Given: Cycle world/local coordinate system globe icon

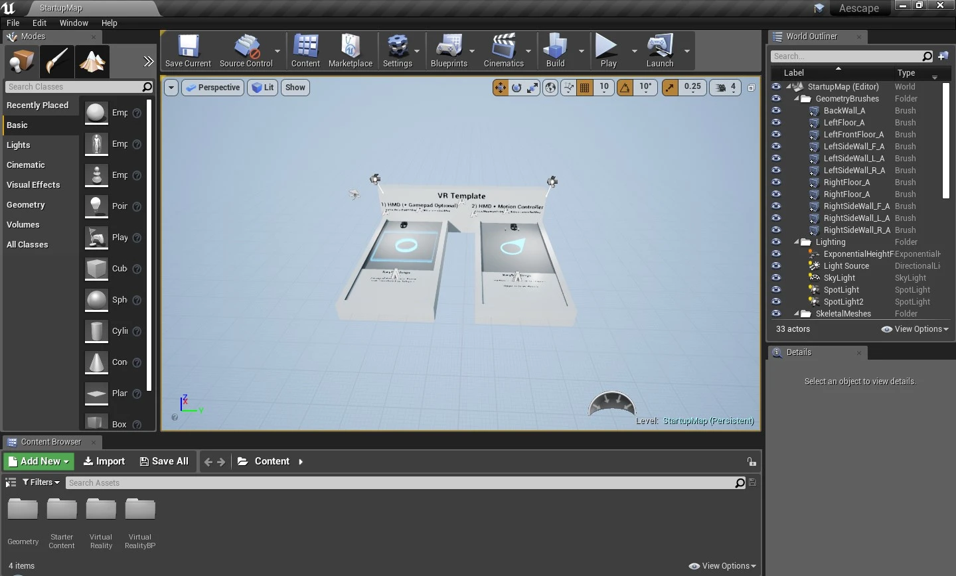Looking at the screenshot, I should pos(550,88).
